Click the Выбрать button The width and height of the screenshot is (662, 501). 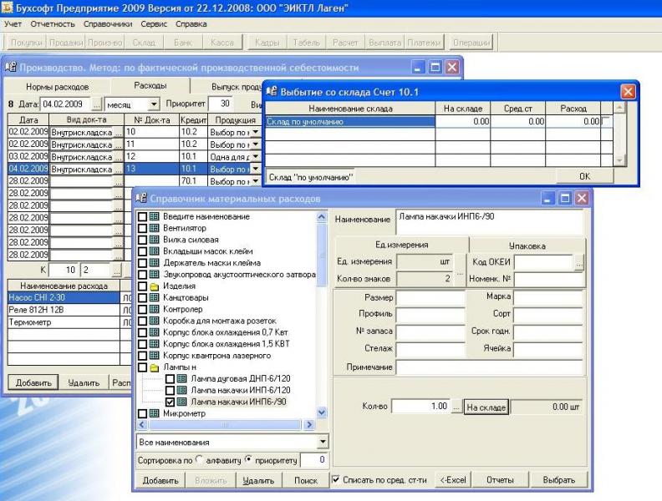558,480
